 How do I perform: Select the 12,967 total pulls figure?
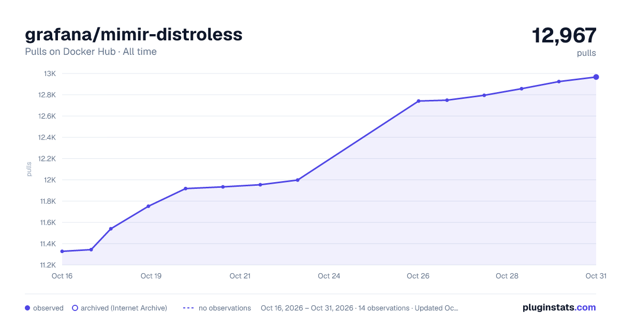pos(564,36)
